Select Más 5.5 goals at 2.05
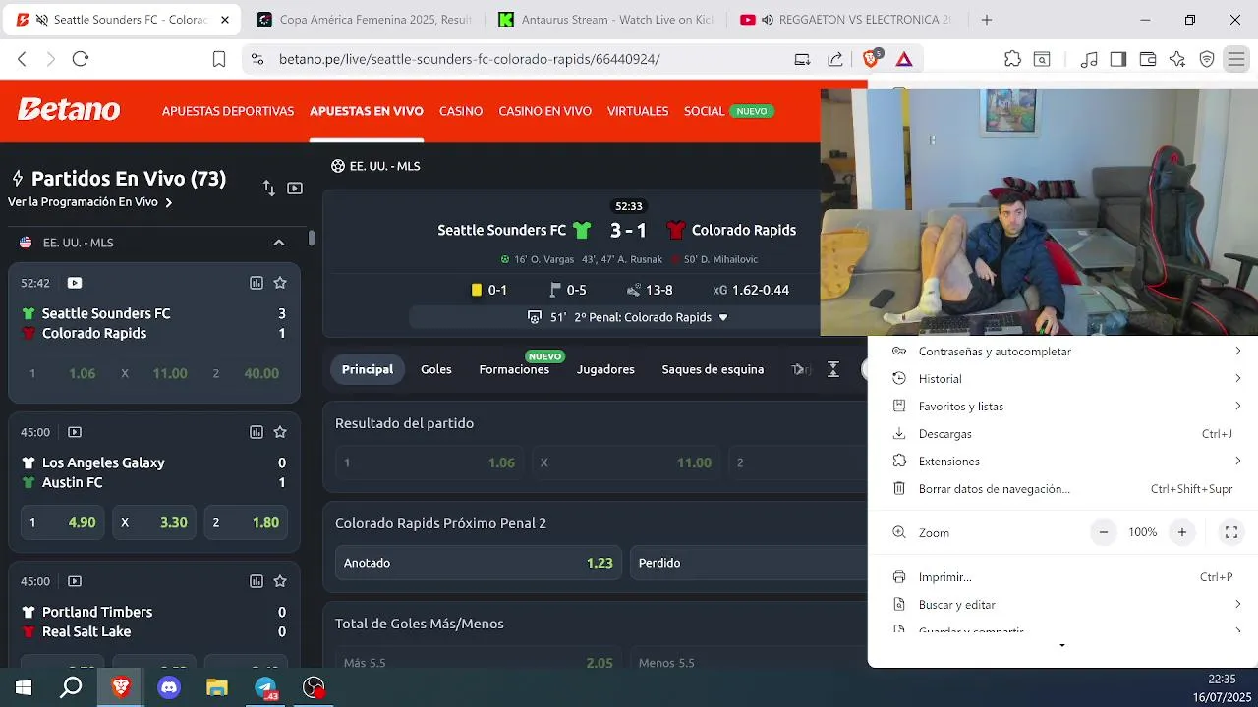Screen dimensions: 1258x707 tap(478, 663)
